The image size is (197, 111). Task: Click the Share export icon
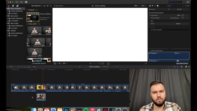point(188,2)
